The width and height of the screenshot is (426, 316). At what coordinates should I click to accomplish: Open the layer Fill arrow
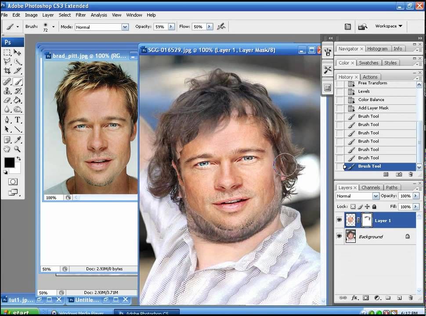coord(415,207)
